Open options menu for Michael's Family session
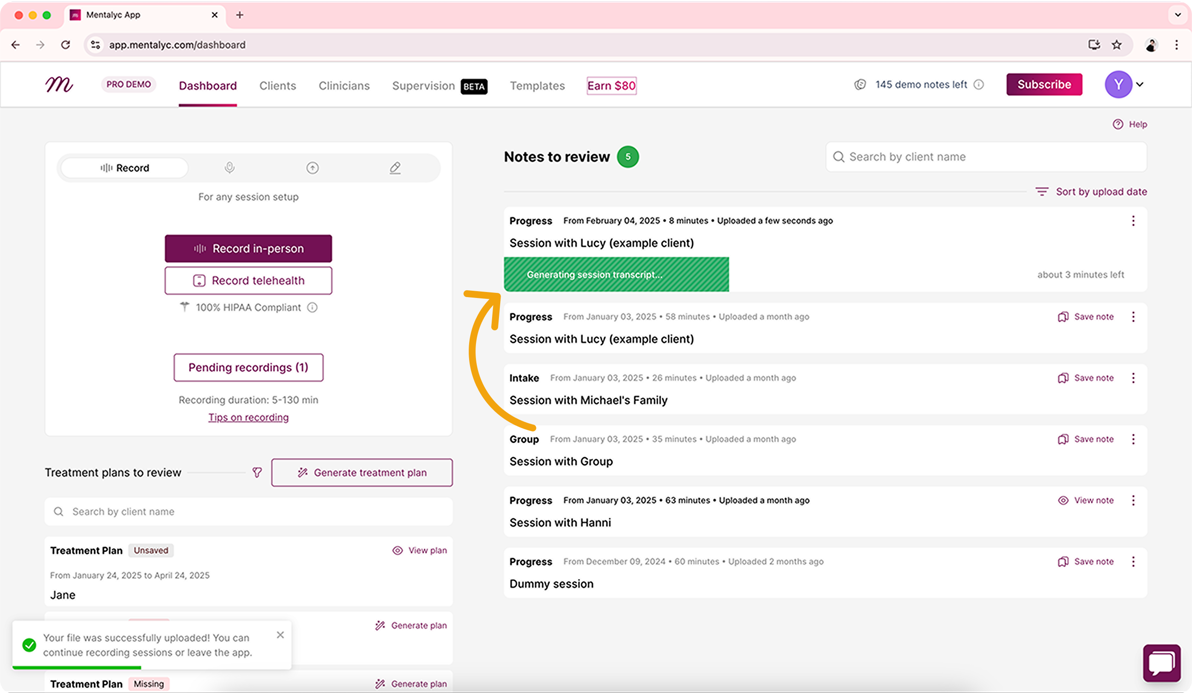 pos(1133,378)
